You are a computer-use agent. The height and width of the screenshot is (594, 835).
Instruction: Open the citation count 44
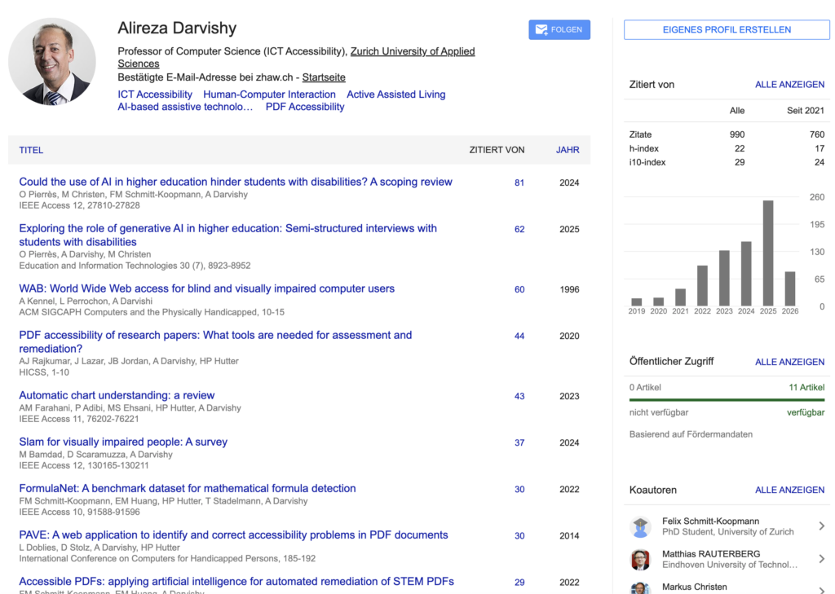[x=519, y=336]
